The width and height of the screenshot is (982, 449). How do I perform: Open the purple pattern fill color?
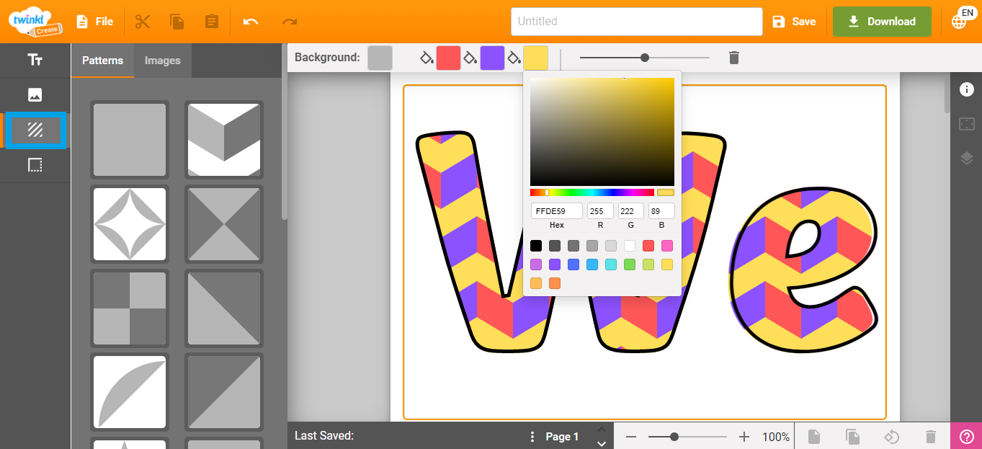point(492,58)
